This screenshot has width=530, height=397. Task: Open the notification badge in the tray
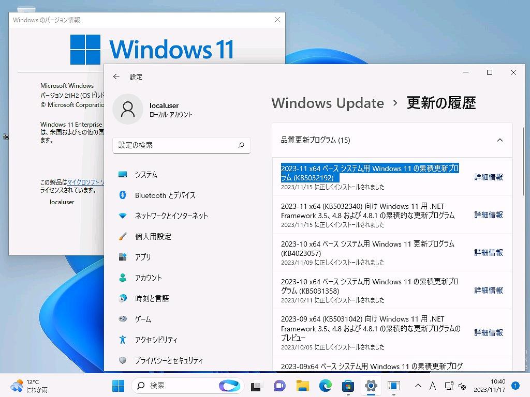[515, 385]
